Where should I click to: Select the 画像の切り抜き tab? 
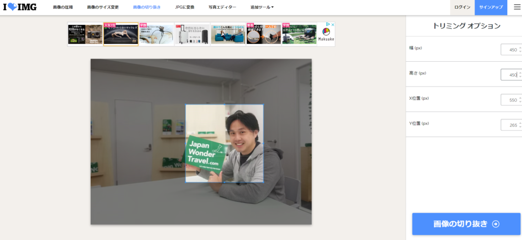coord(146,8)
